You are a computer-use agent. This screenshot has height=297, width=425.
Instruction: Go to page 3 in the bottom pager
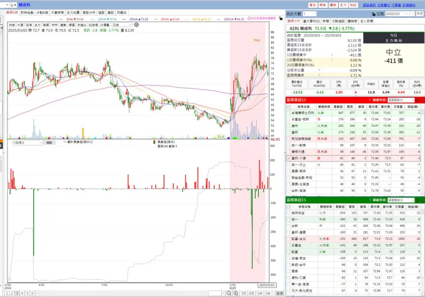click(17, 293)
